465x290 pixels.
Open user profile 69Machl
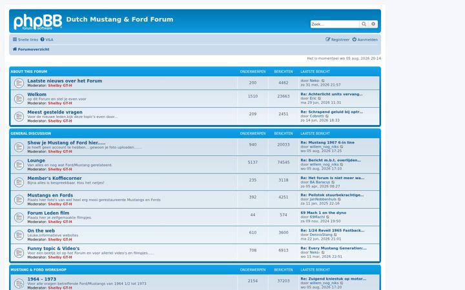pos(317,217)
